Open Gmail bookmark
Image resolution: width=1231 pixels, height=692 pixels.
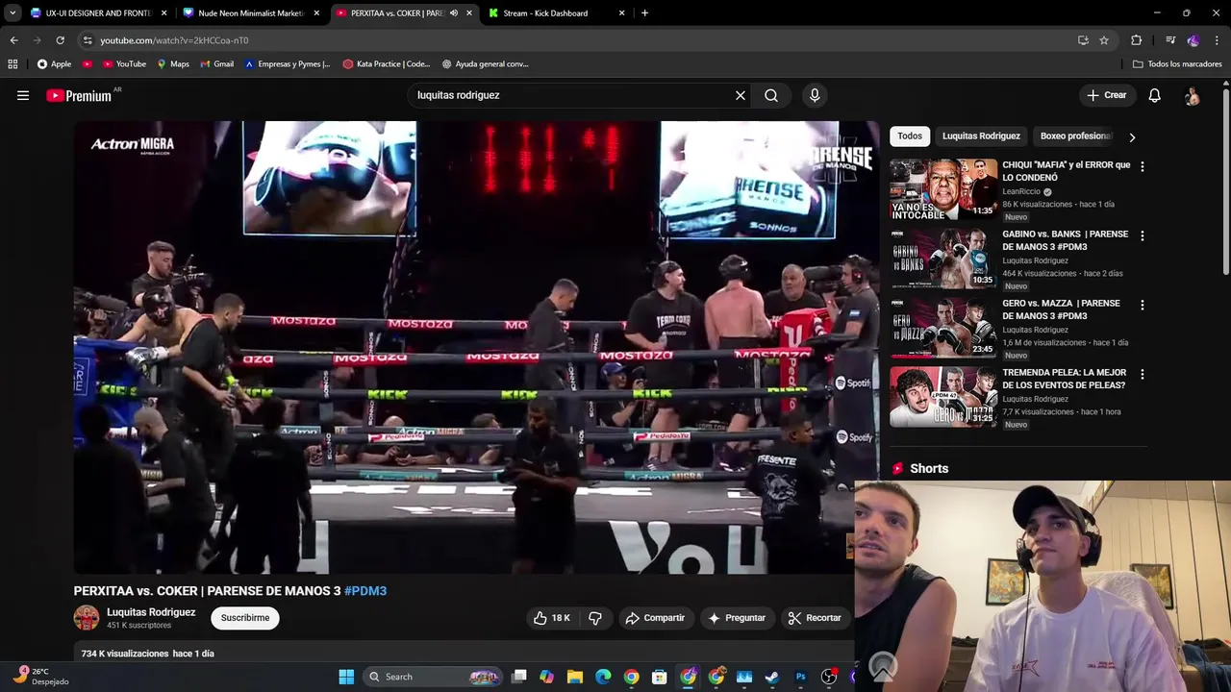coord(216,64)
